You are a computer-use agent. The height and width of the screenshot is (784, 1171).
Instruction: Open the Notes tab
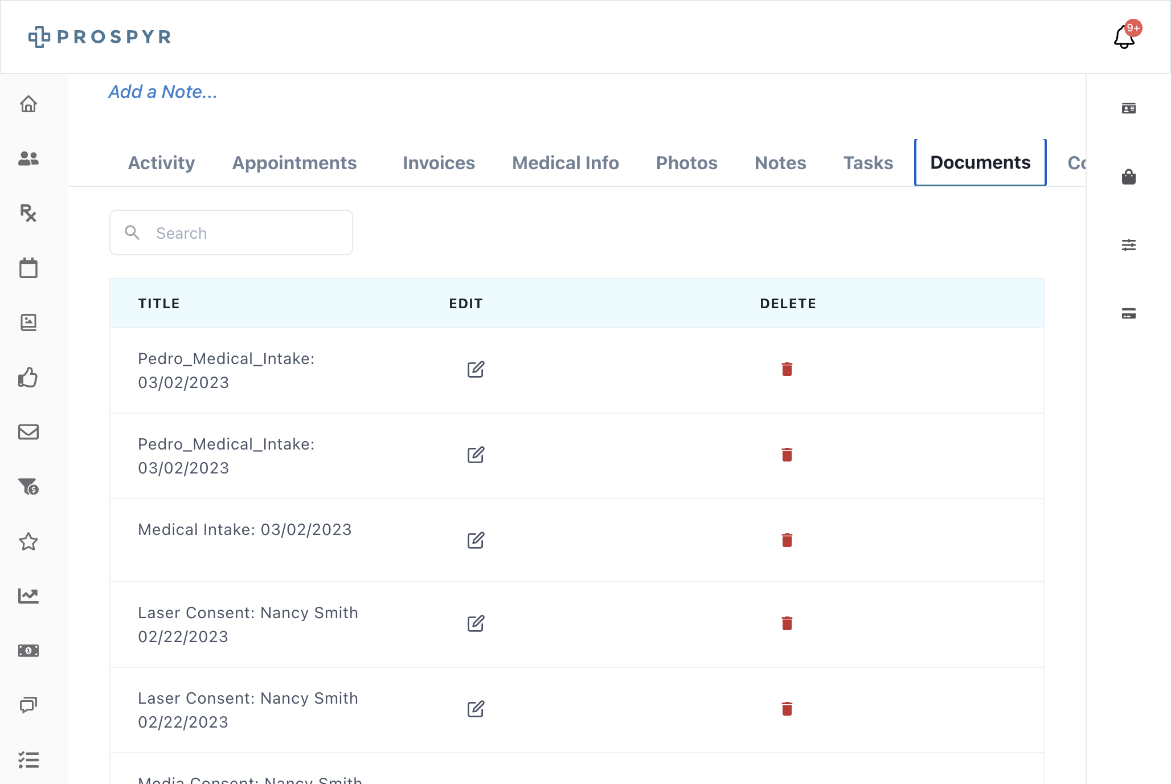pos(780,163)
